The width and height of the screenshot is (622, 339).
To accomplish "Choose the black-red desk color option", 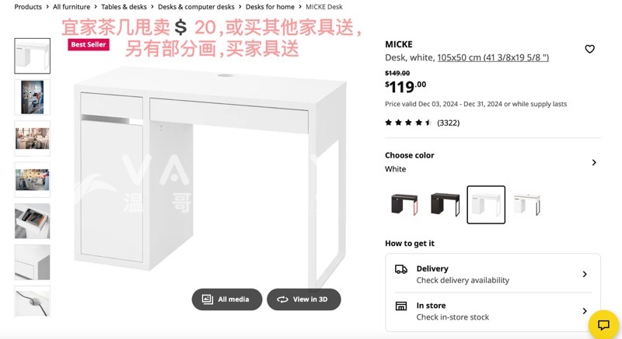I will [404, 205].
